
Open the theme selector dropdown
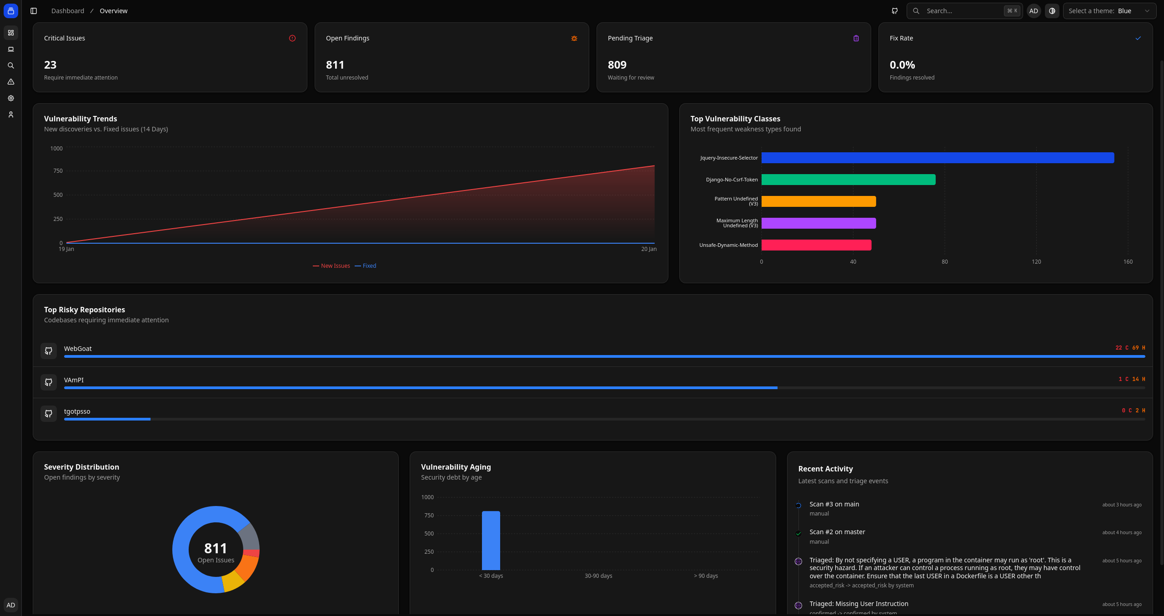click(x=1109, y=11)
